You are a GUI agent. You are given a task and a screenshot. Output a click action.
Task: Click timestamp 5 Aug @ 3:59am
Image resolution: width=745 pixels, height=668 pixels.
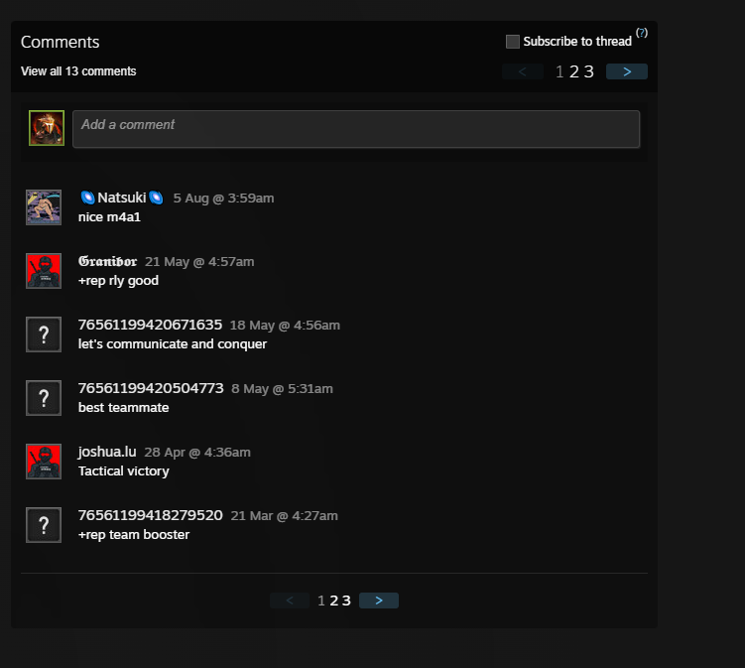(223, 199)
